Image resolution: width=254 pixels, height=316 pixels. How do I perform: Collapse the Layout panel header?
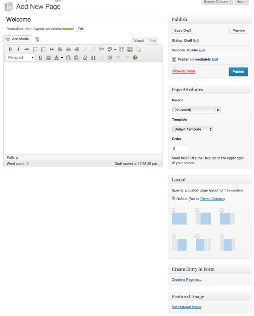pos(210,179)
